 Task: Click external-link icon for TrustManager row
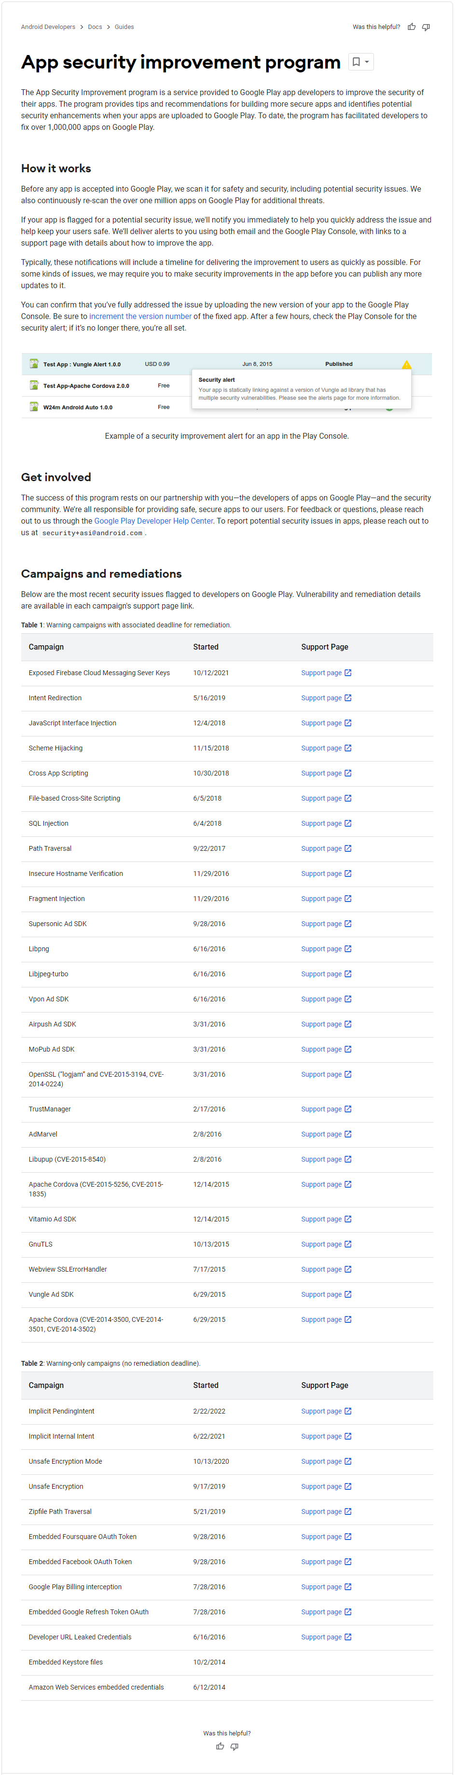pyautogui.click(x=348, y=1109)
